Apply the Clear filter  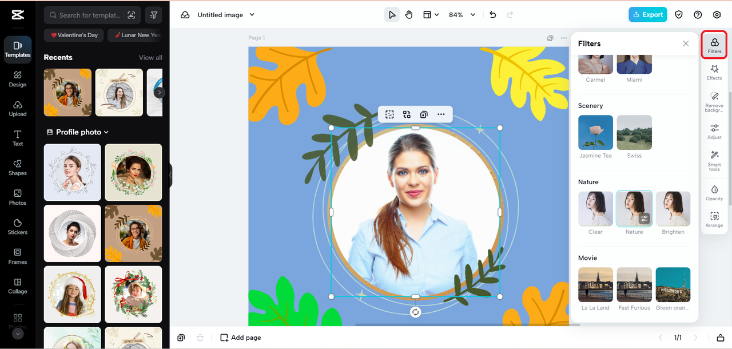tap(595, 209)
